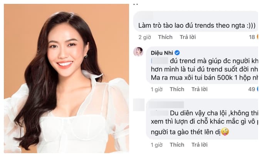The width and height of the screenshot is (262, 157).
Task: Click the '2 giờ' timestamp of the first comment
Action: pos(145,37)
